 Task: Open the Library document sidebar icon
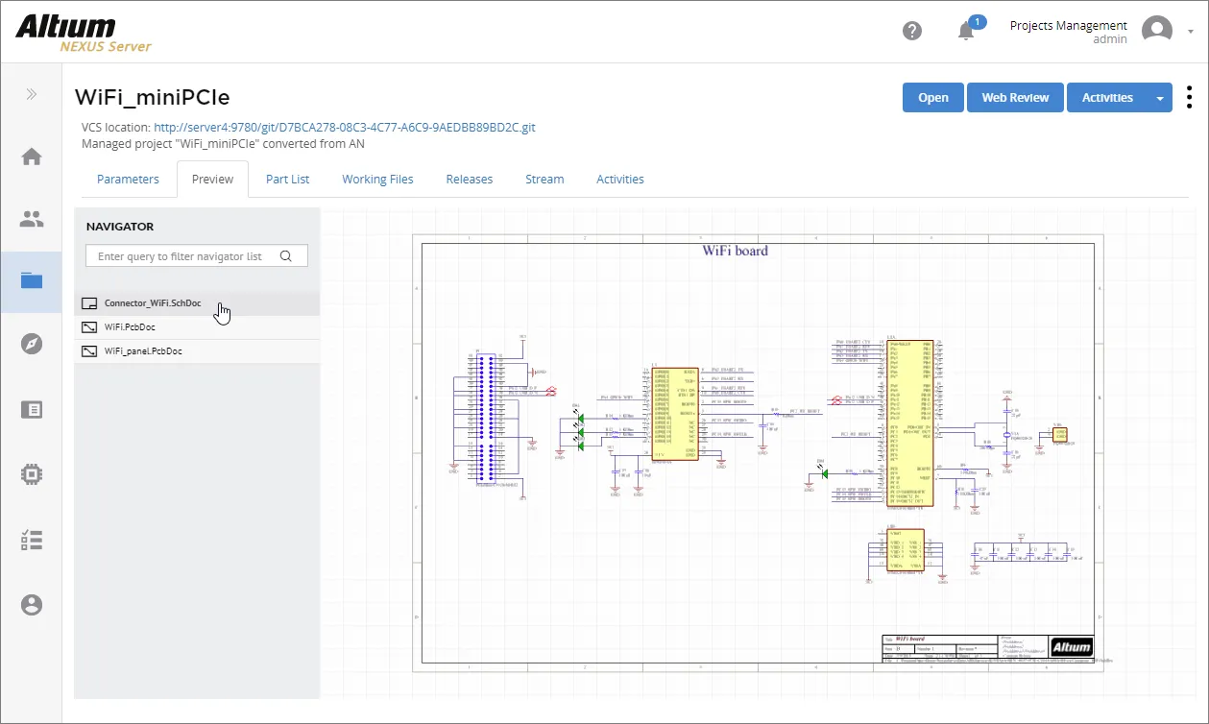point(32,409)
